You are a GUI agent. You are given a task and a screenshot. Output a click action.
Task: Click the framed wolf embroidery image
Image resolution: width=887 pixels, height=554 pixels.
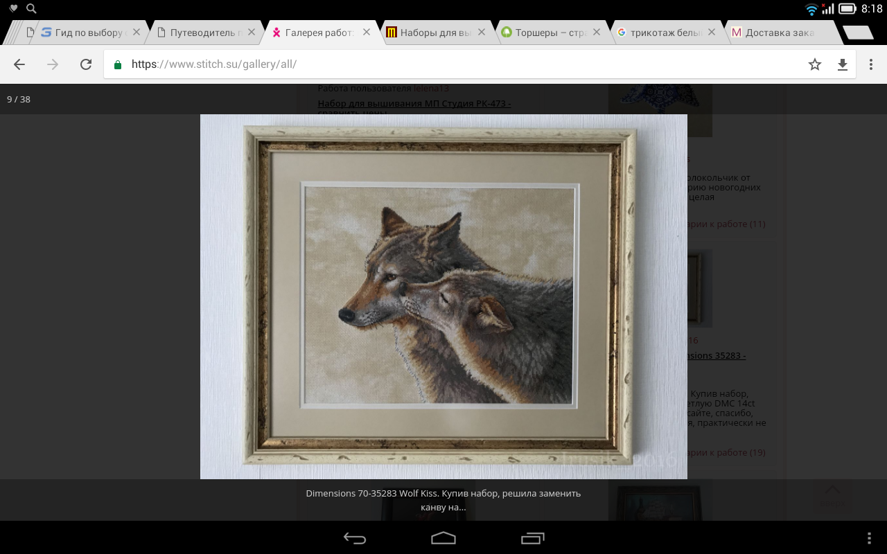(443, 296)
